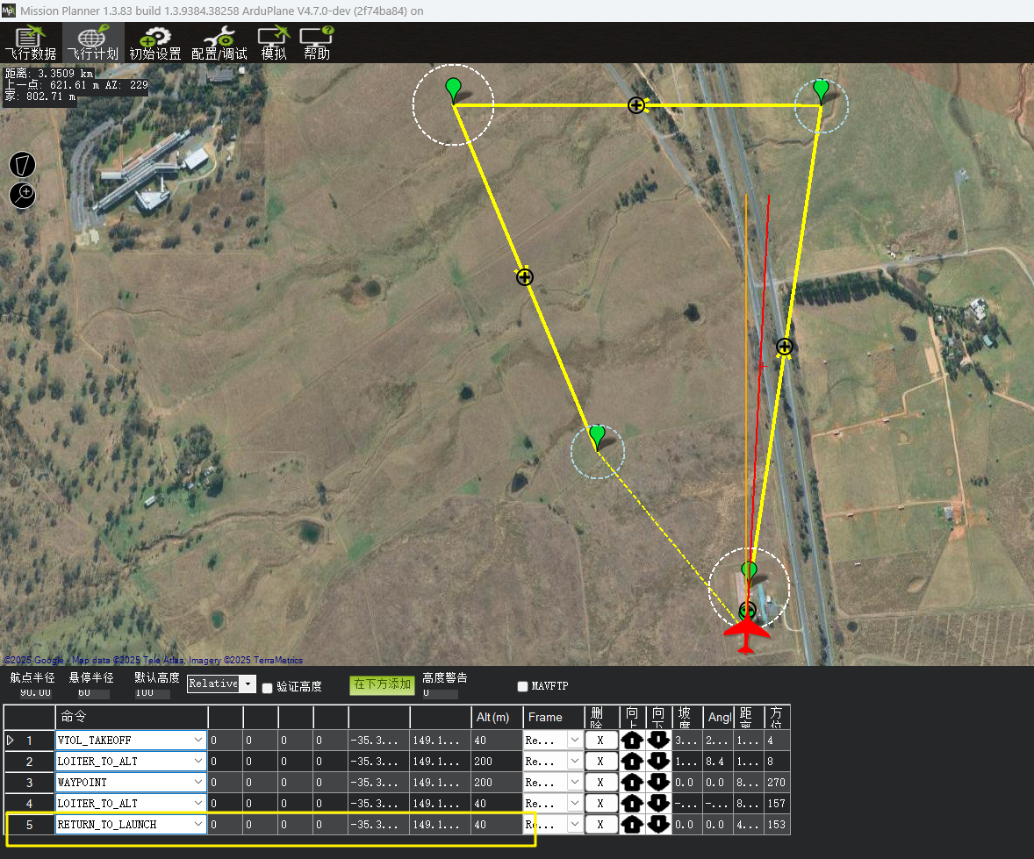
Task: Select green waypoint pin at top-left corner
Action: point(453,89)
